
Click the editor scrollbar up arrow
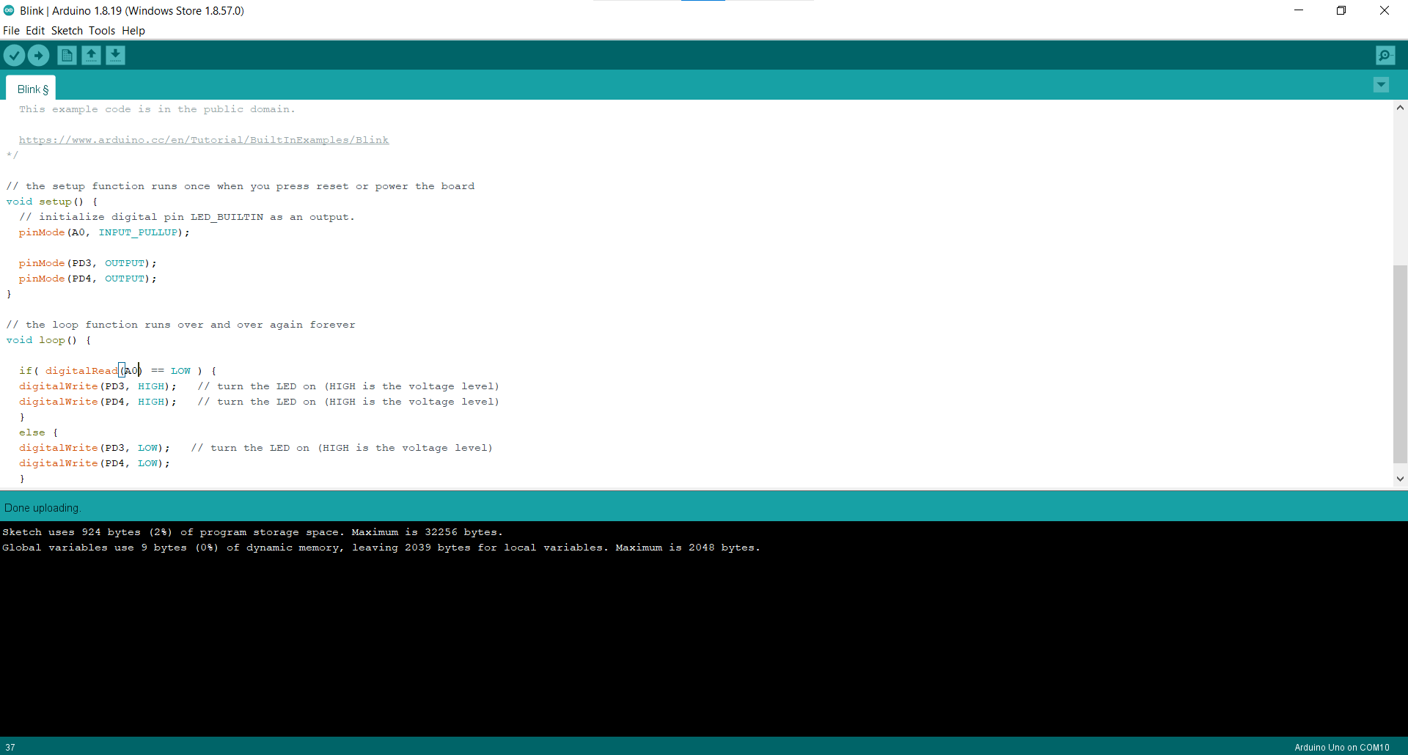pyautogui.click(x=1400, y=108)
